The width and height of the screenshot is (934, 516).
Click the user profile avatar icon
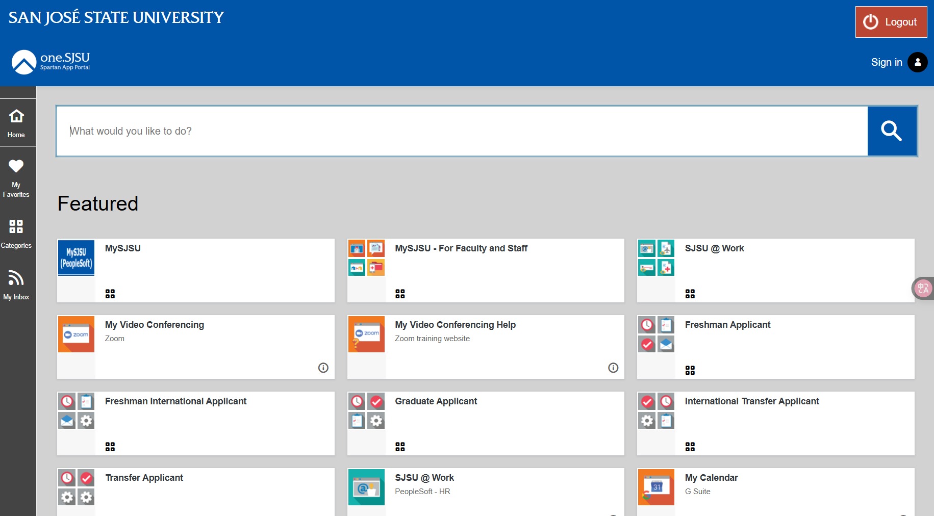tap(917, 62)
